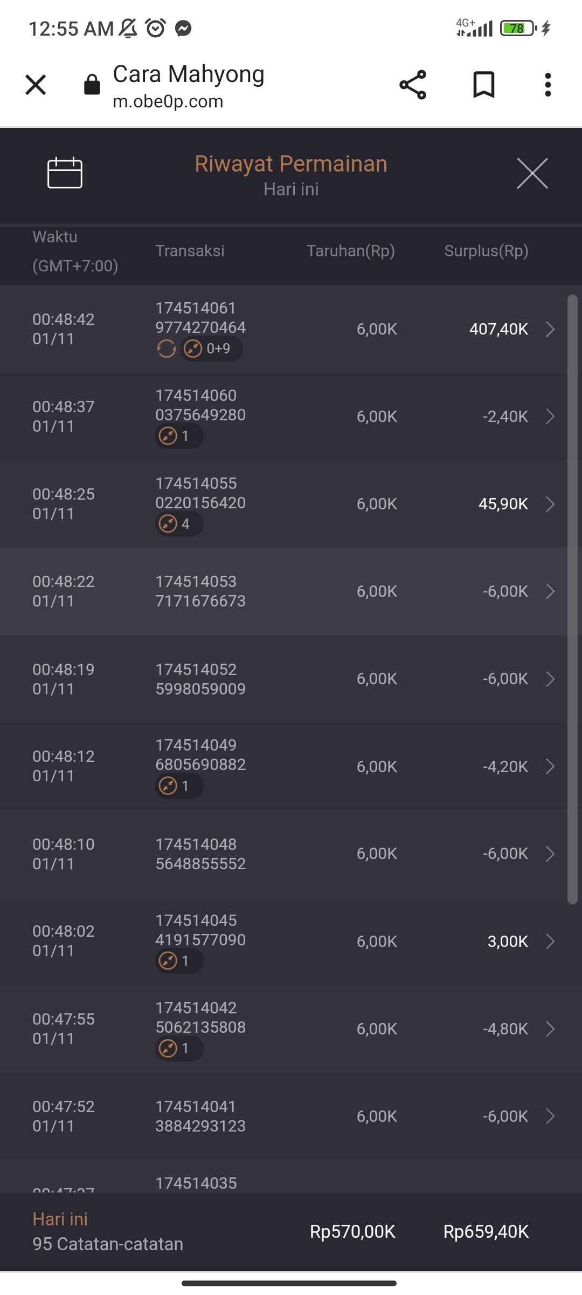
Task: Tap the Hari ini summary label at bottom
Action: tap(60, 1219)
